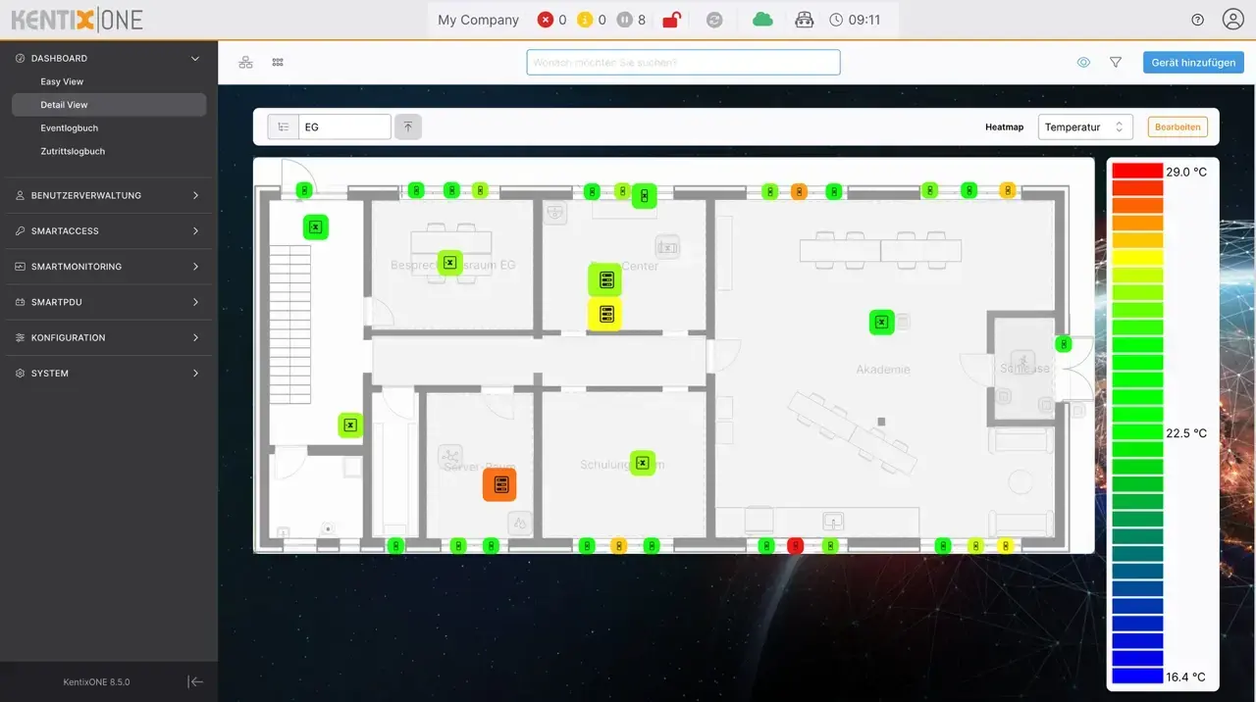Click the green cloud status icon

click(762, 20)
